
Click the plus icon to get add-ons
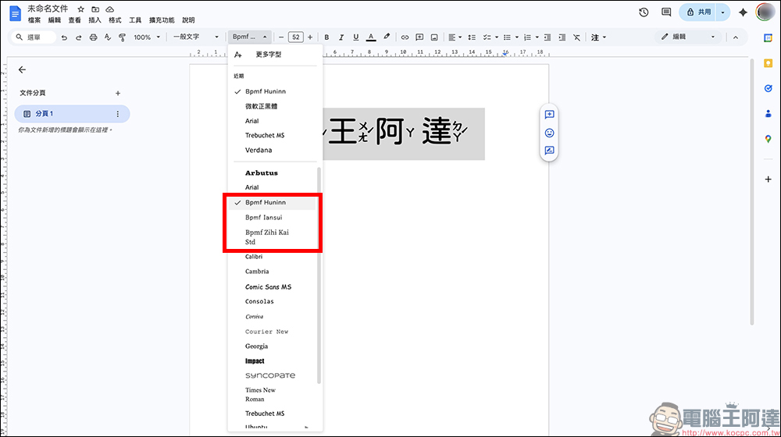(x=768, y=179)
